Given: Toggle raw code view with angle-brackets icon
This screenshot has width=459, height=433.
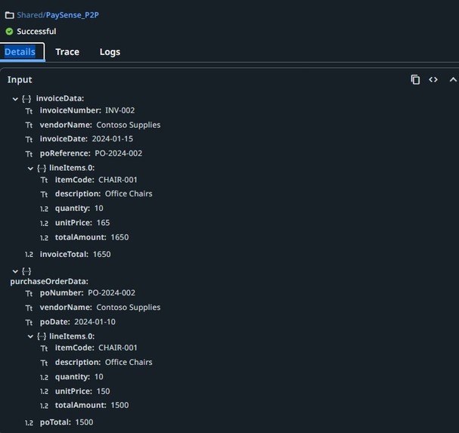Looking at the screenshot, I should coord(433,79).
